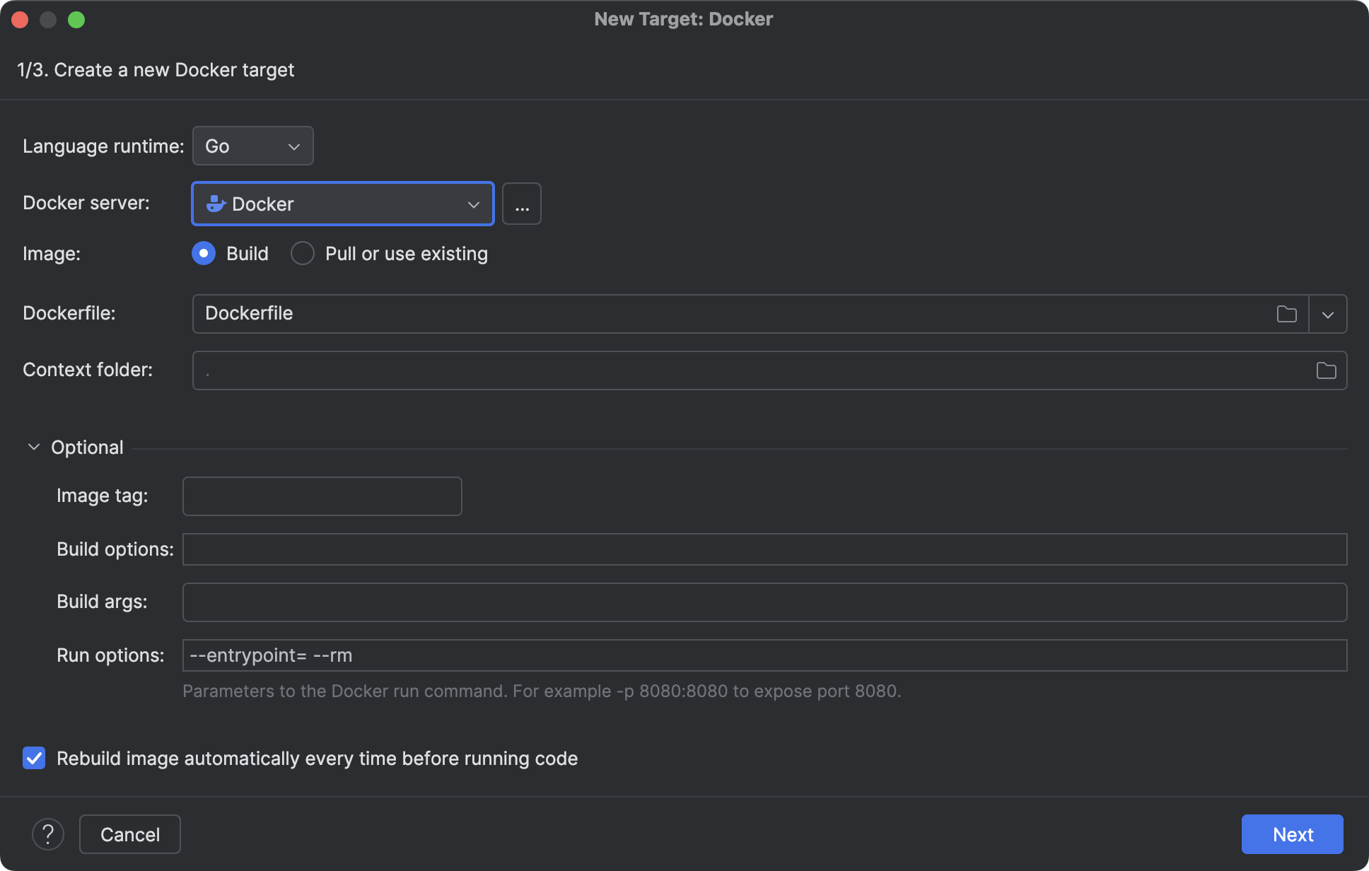Click the '...' button to manage Docker servers
The image size is (1369, 871).
pyautogui.click(x=522, y=204)
